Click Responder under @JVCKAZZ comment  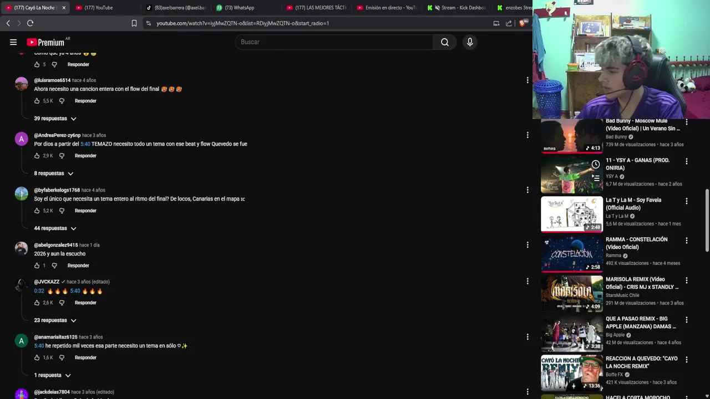tap(85, 303)
